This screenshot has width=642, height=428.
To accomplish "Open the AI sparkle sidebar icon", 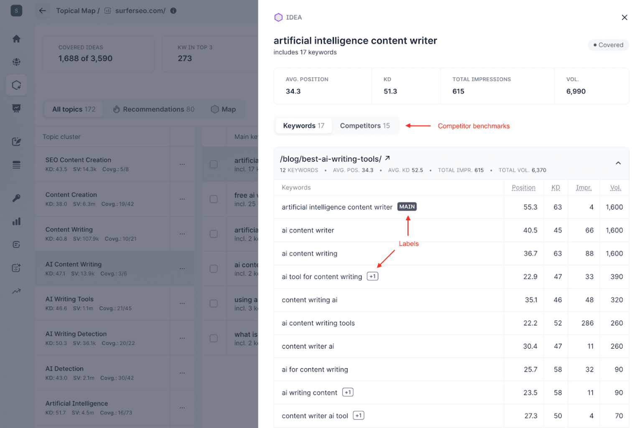I will (16, 268).
